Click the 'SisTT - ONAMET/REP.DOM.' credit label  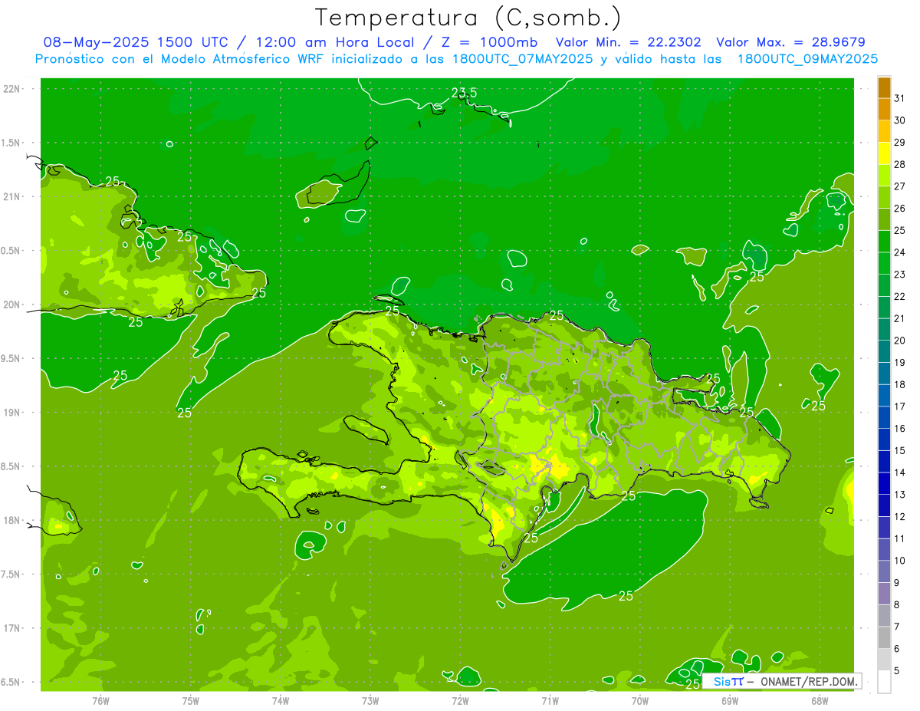coord(781,681)
